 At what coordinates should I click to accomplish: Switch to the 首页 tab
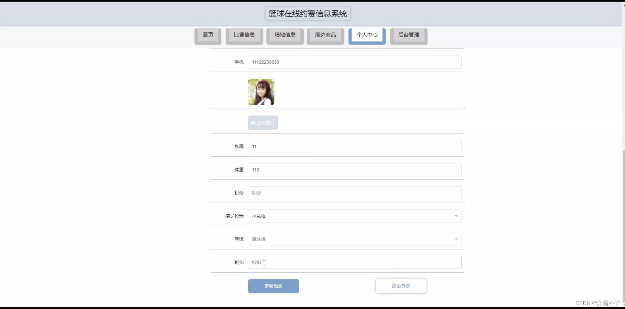(208, 34)
